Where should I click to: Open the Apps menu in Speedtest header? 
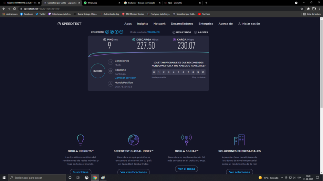(x=128, y=24)
